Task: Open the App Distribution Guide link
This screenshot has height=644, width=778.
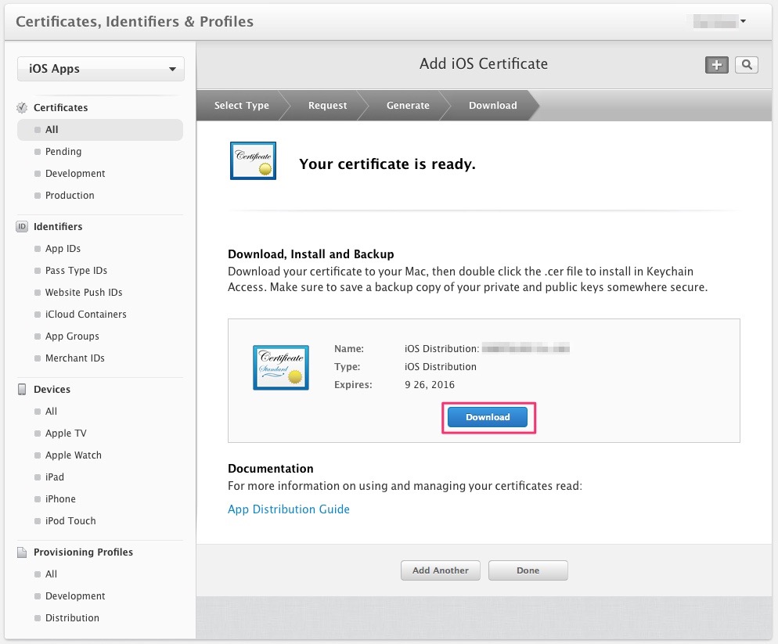Action: coord(289,509)
